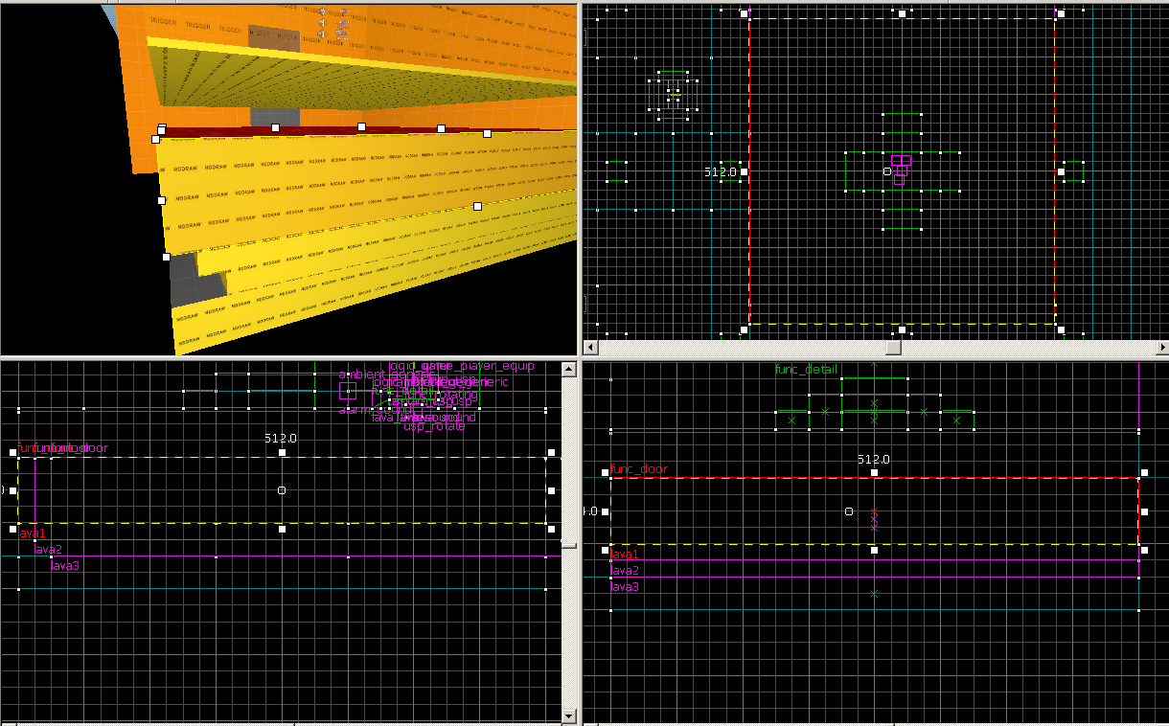
Task: Click the 512.0 dimension label in the front view
Action: coord(281,438)
